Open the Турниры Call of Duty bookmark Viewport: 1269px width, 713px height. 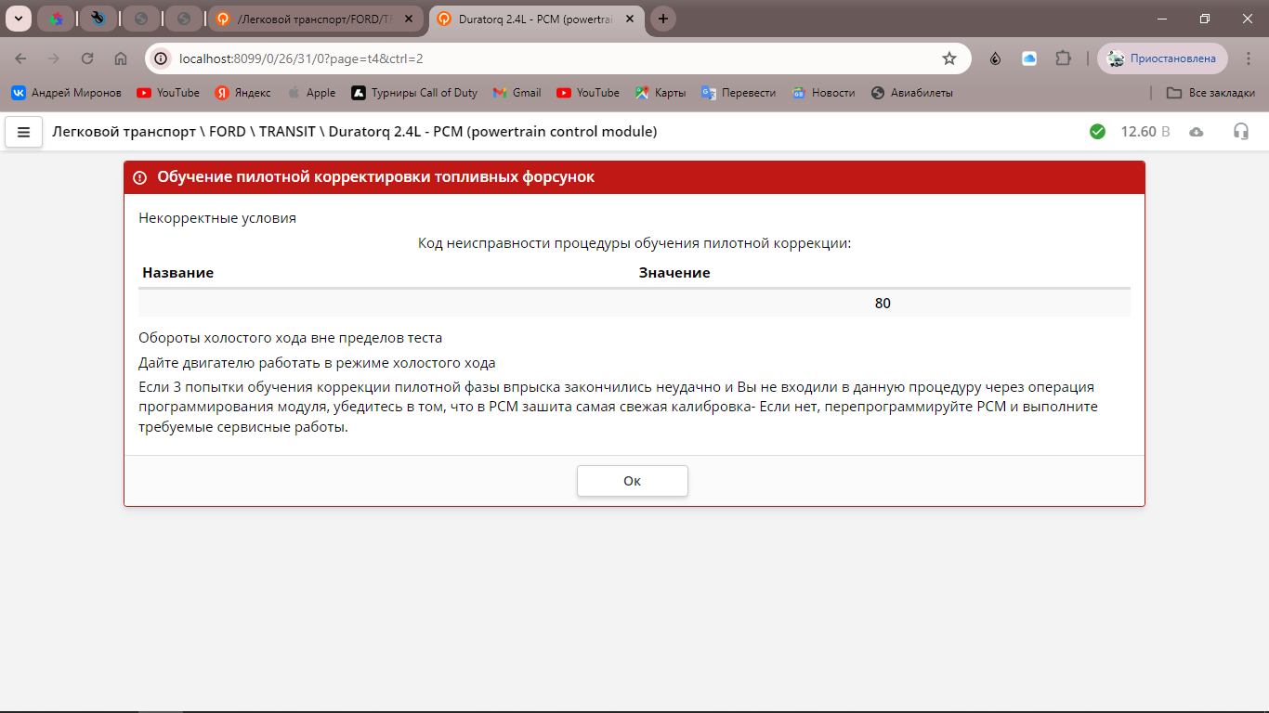point(414,93)
